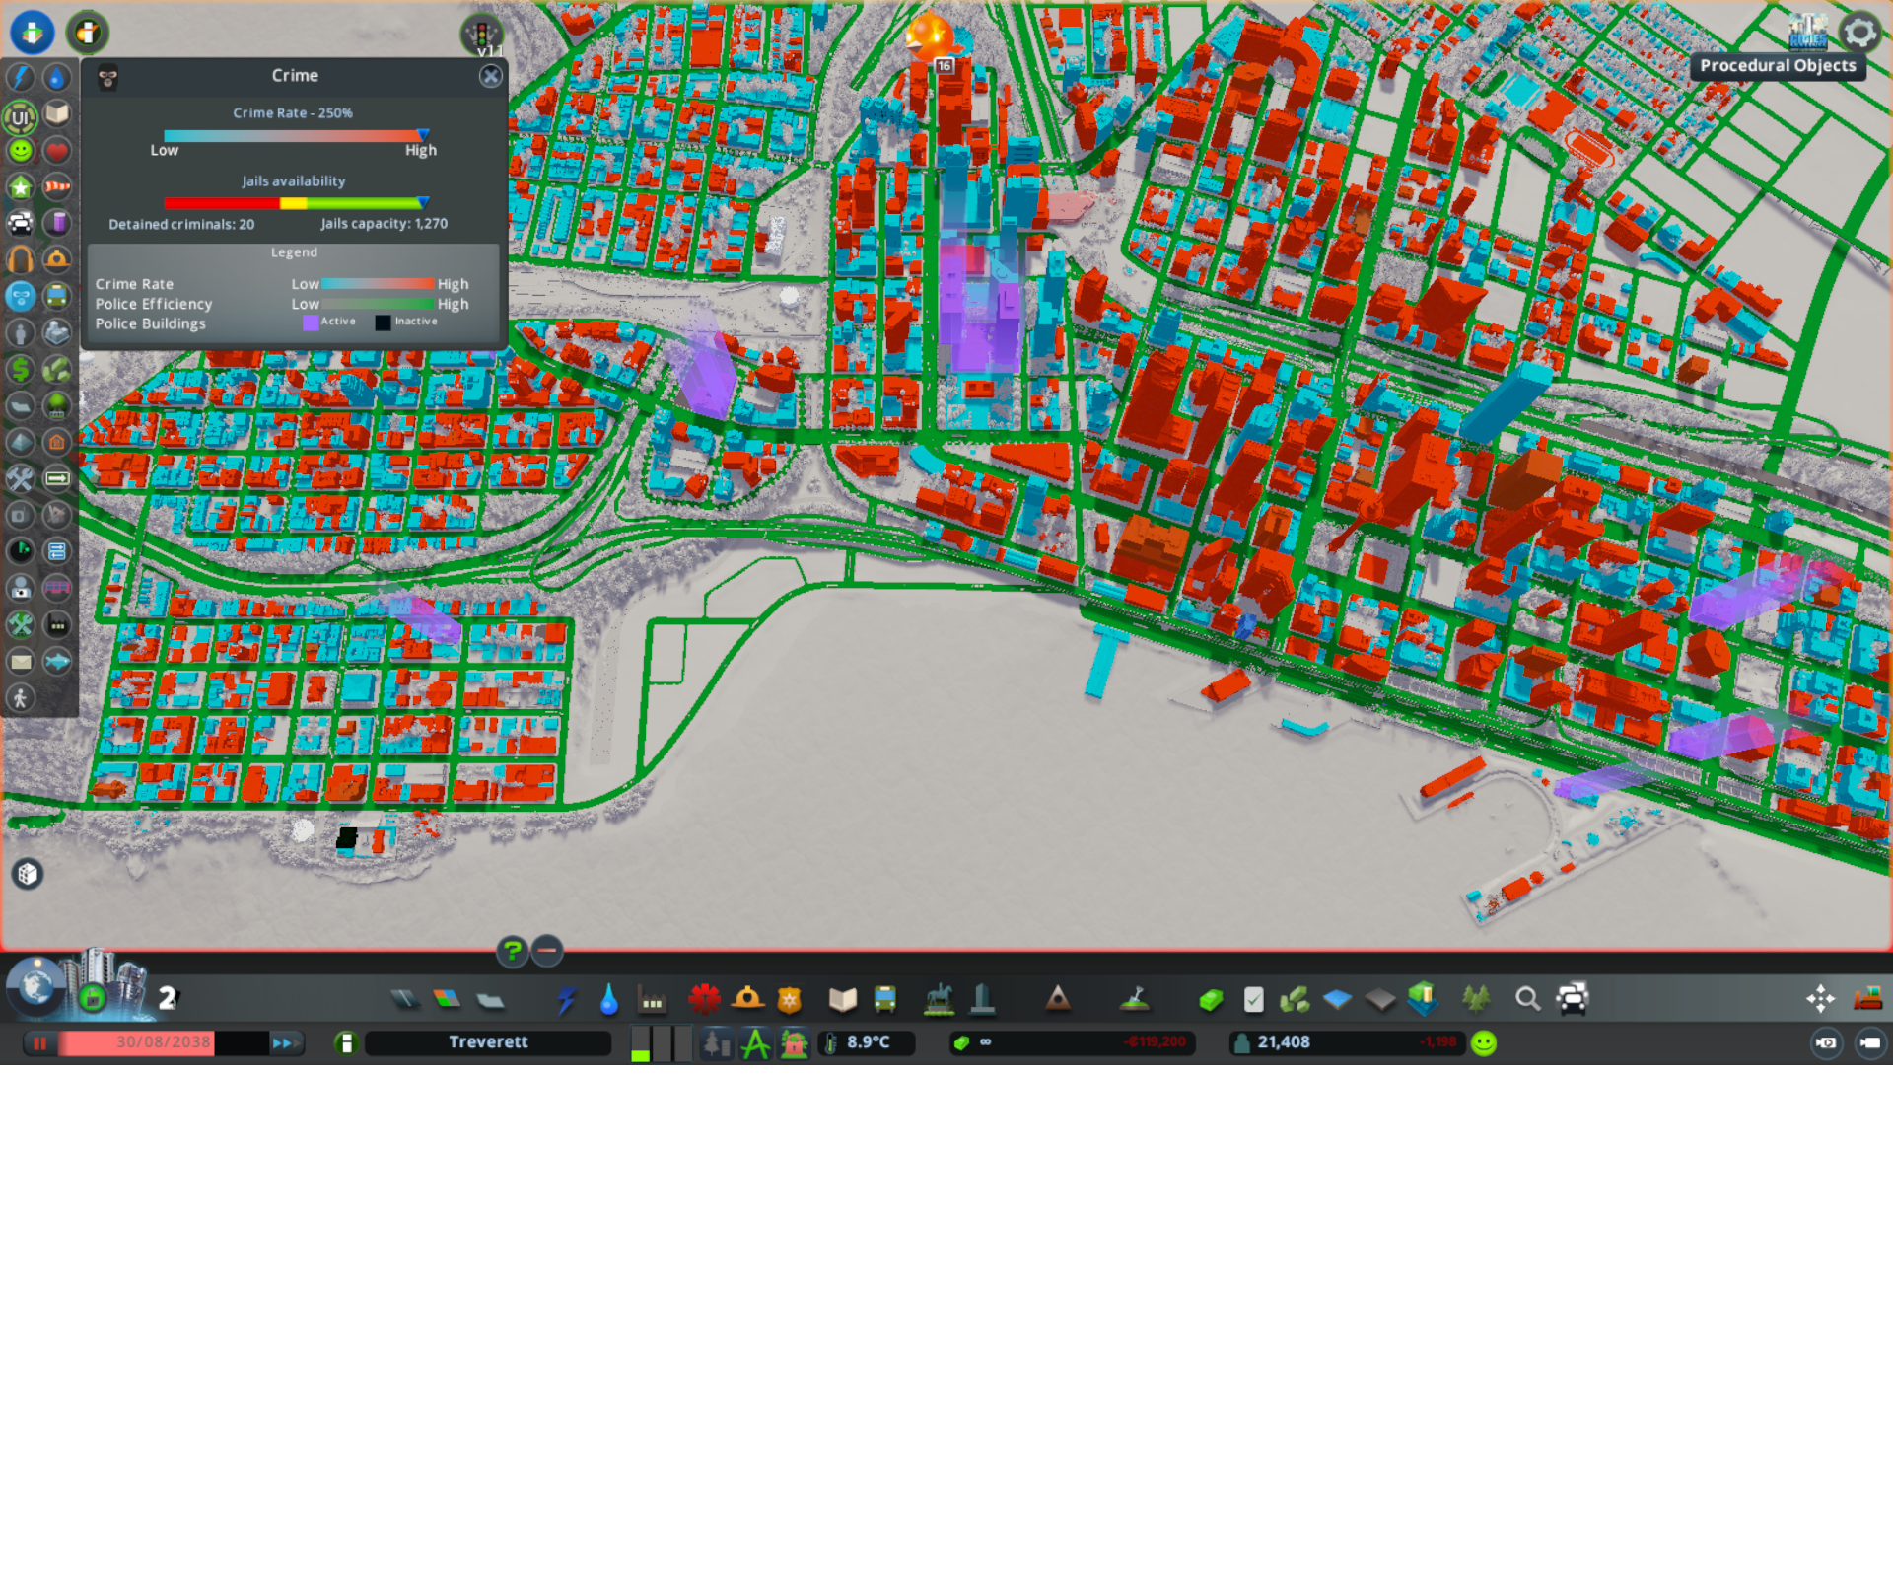Open the Police build menu
The height and width of the screenshot is (1578, 1893).
(789, 999)
